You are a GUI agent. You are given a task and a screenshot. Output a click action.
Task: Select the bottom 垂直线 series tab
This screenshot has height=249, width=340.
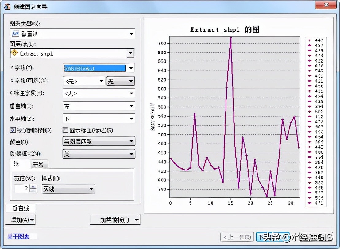20,209
